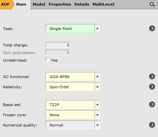Click the Total charge input field

[x=58, y=45]
